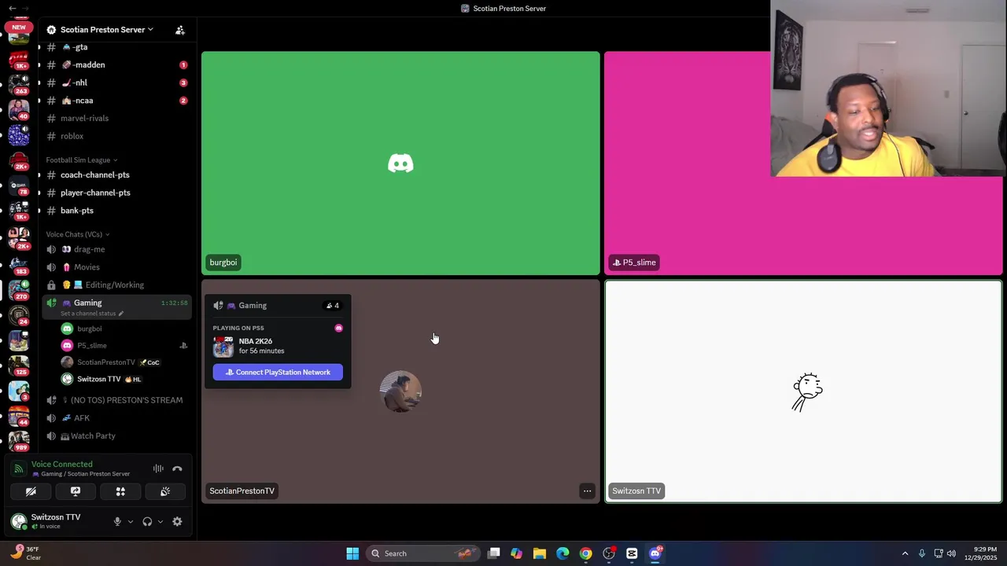Open the player-channel-pts channel

coord(116,193)
